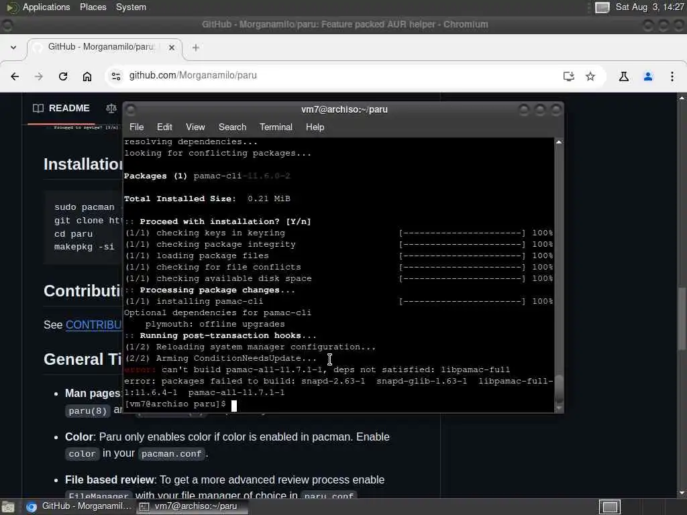
Task: Go back in Chromium browser
Action: click(15, 76)
